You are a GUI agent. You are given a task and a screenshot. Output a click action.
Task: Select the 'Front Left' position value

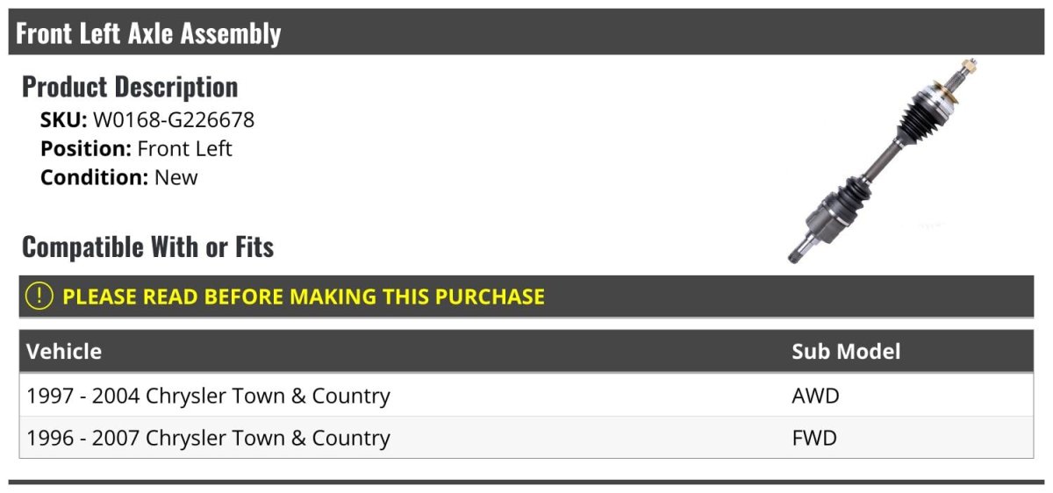pyautogui.click(x=185, y=148)
